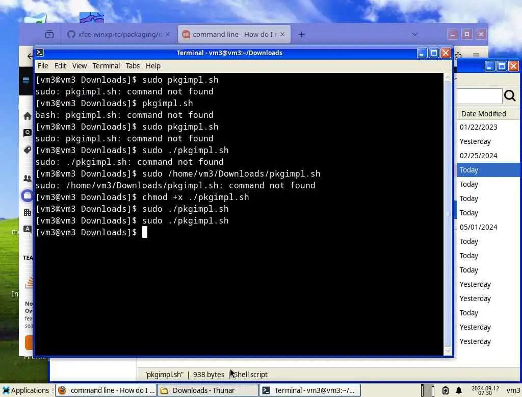The height and width of the screenshot is (397, 522).
Task: Switch to Terminal taskbar button
Action: click(x=310, y=390)
